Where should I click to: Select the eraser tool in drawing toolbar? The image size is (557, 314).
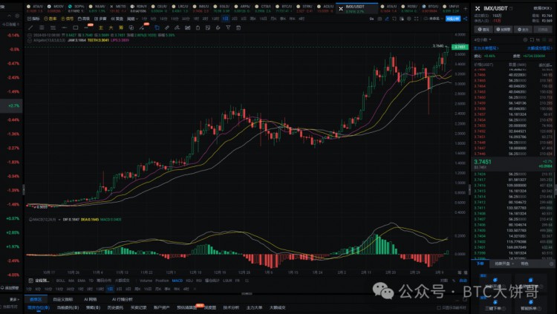click(x=177, y=27)
